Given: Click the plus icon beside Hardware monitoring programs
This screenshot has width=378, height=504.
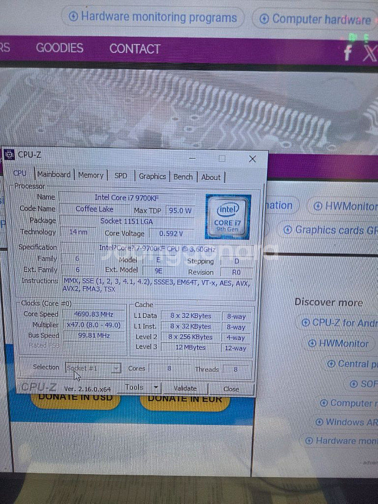Looking at the screenshot, I should point(74,17).
